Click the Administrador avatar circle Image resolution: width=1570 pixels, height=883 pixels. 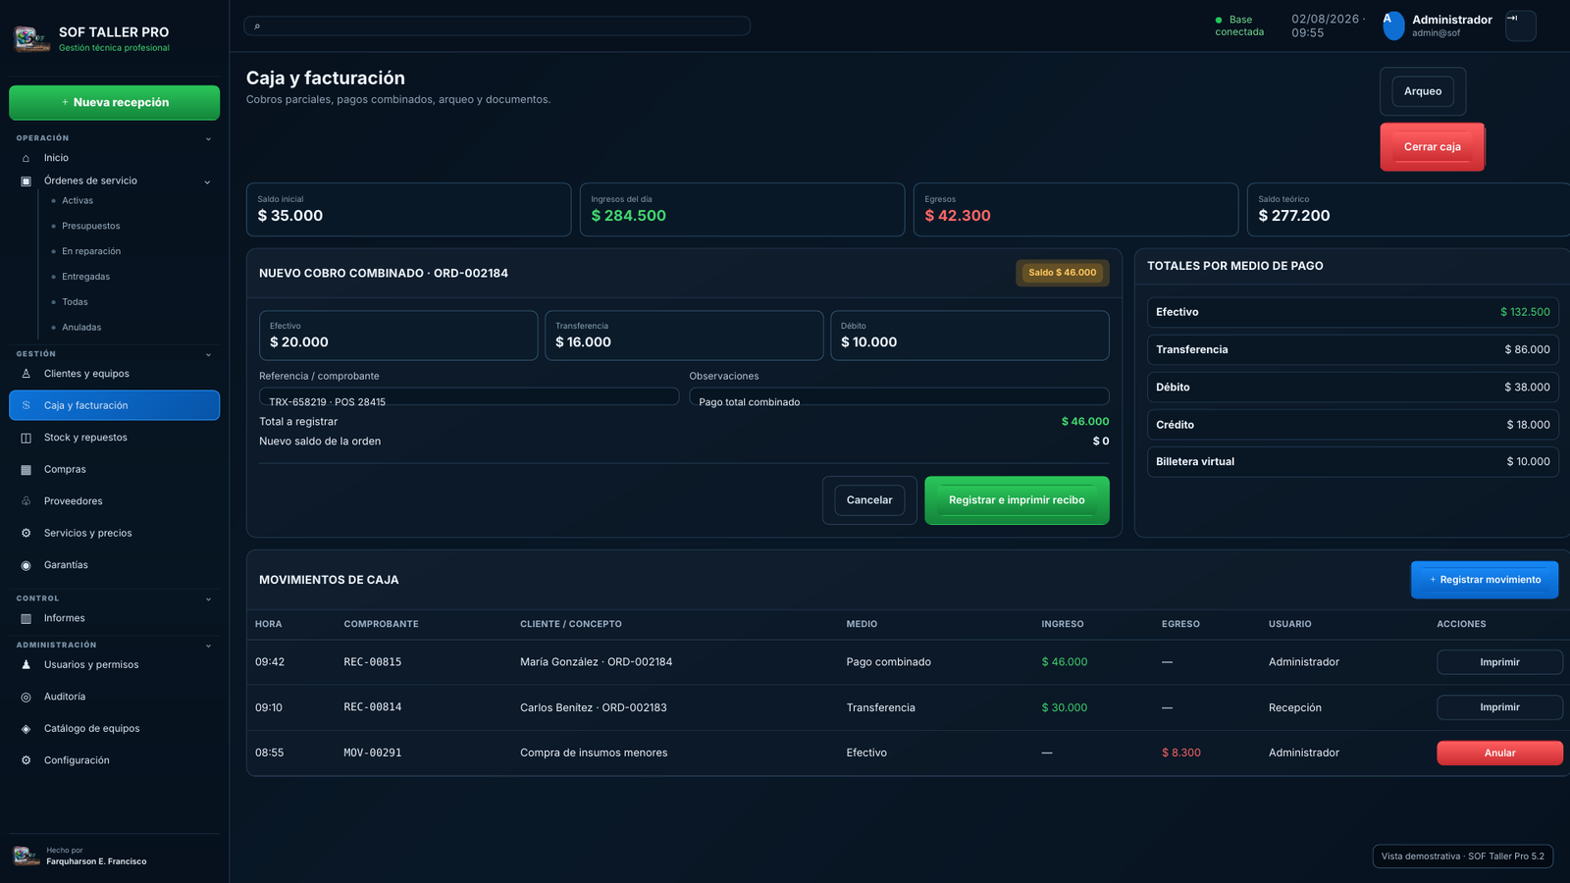(1393, 26)
